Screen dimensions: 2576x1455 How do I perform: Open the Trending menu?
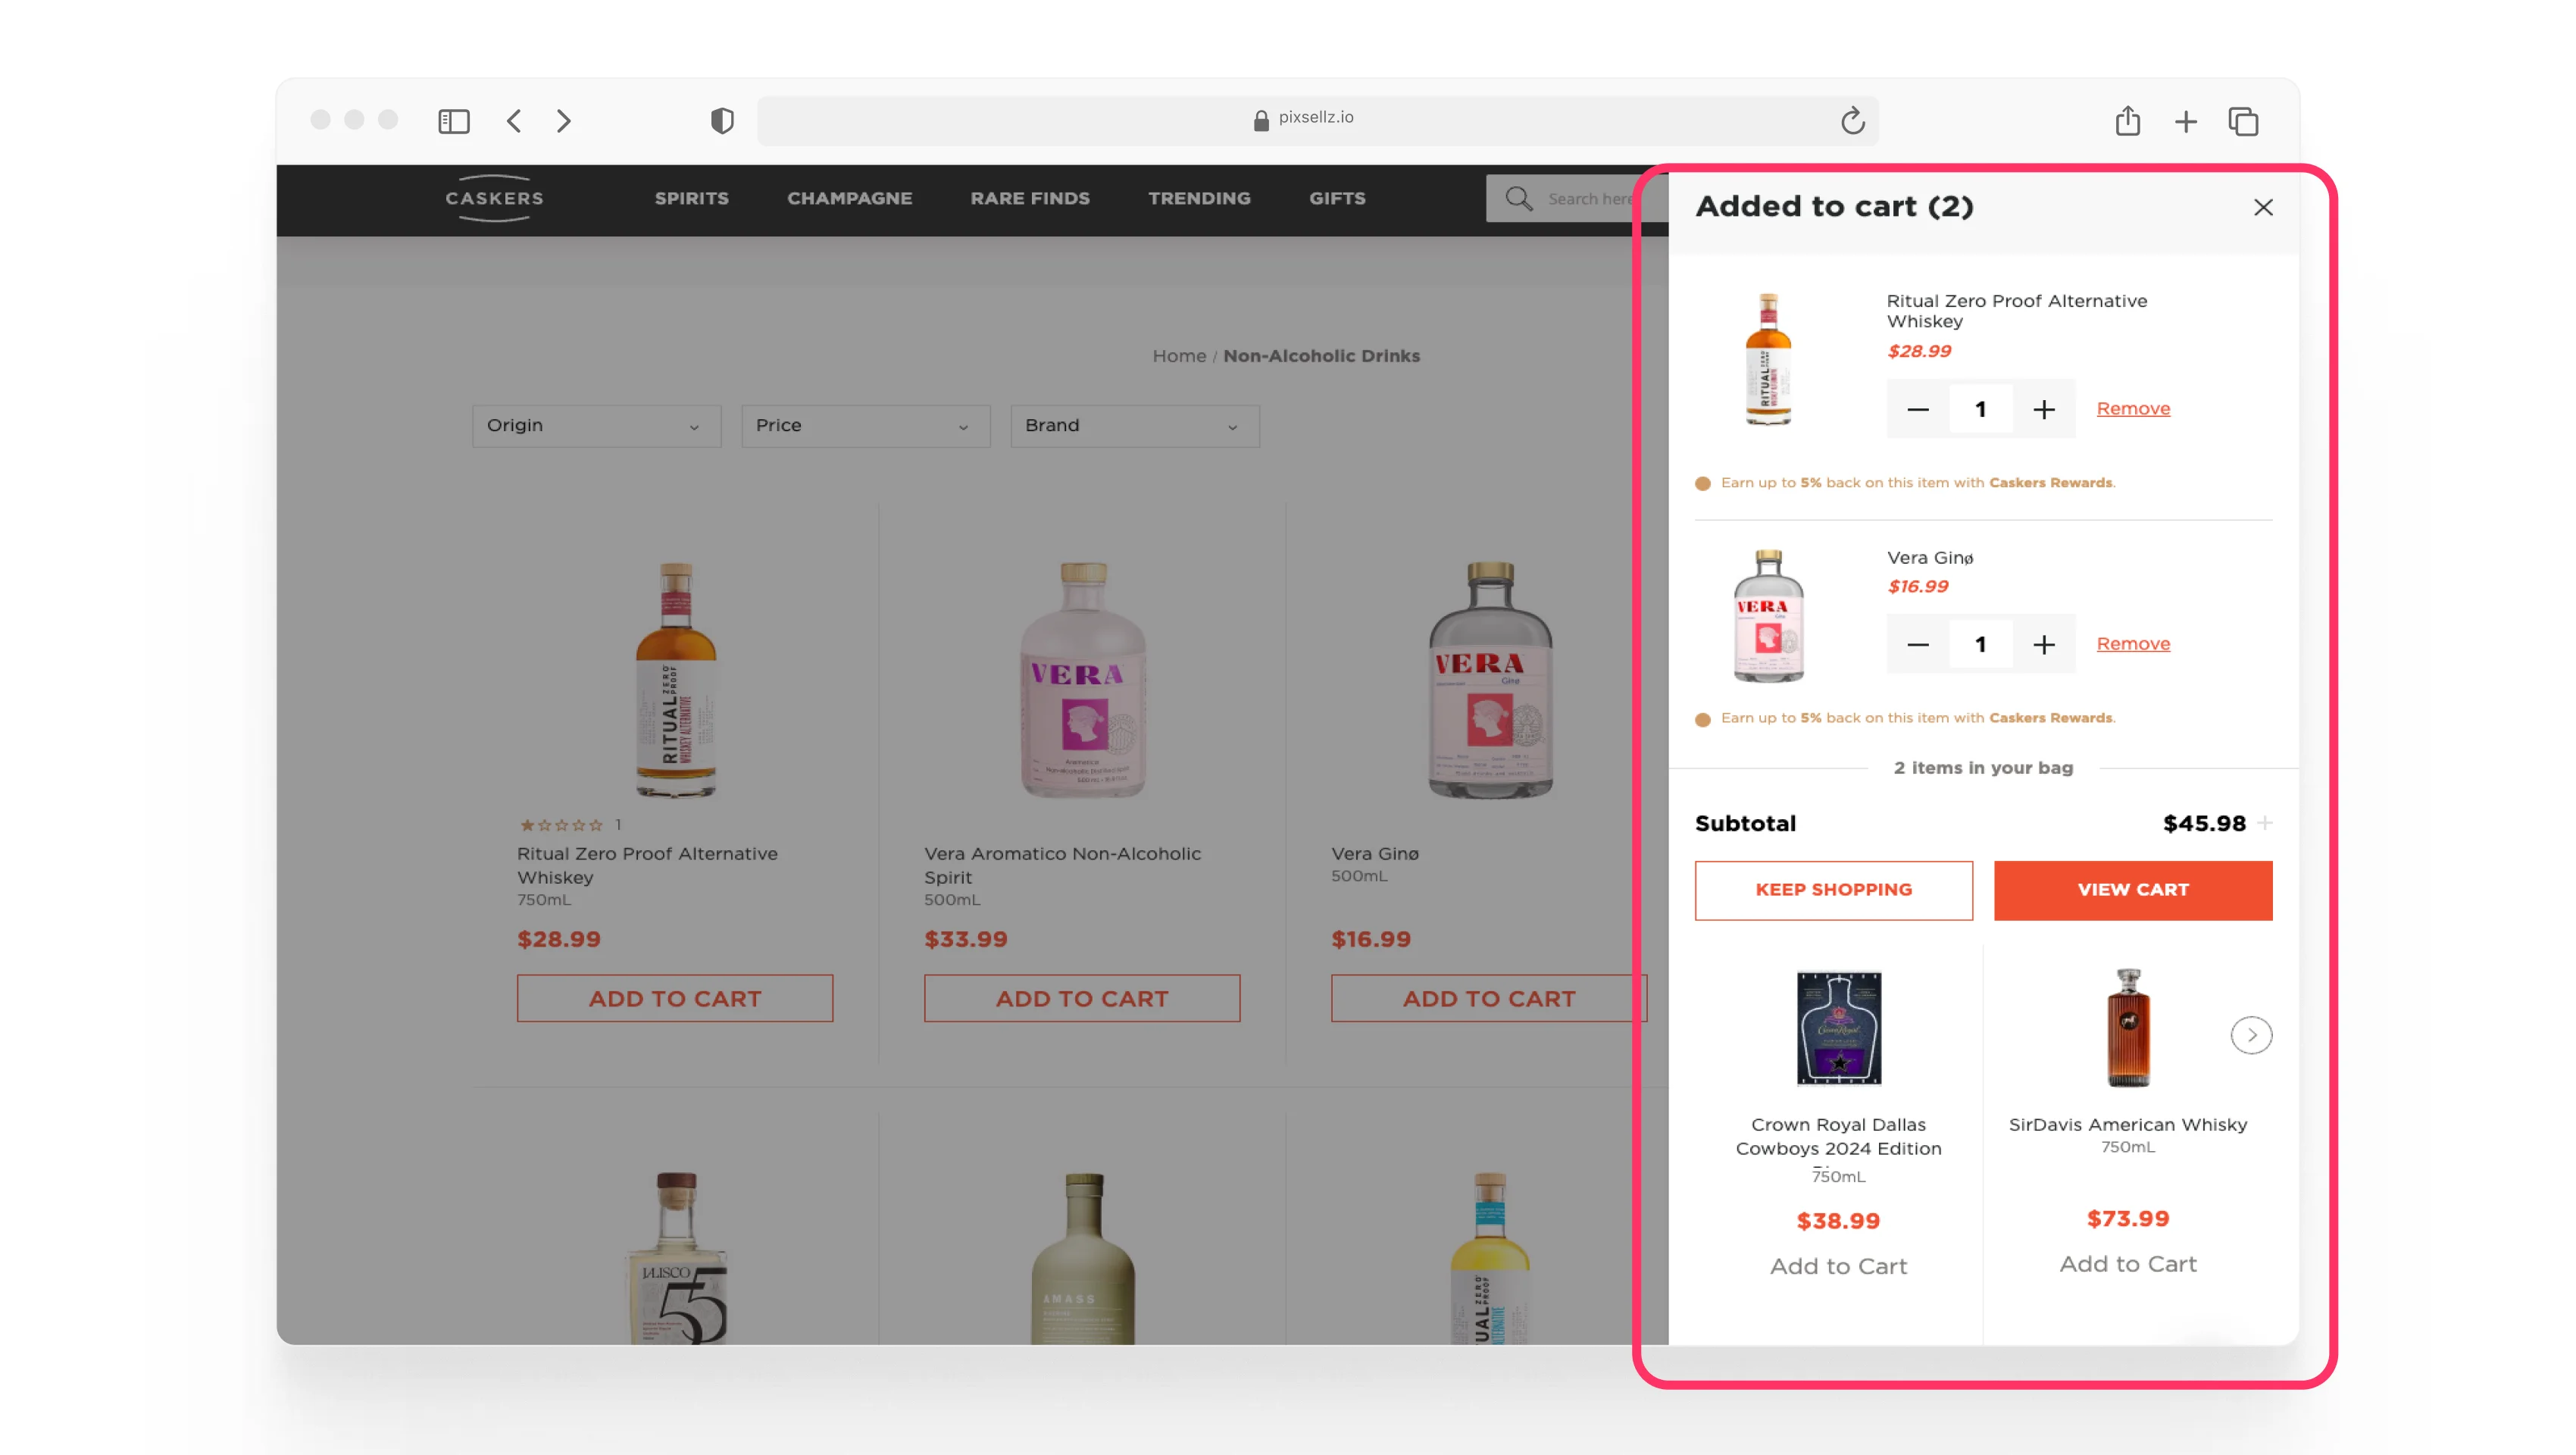[1199, 198]
